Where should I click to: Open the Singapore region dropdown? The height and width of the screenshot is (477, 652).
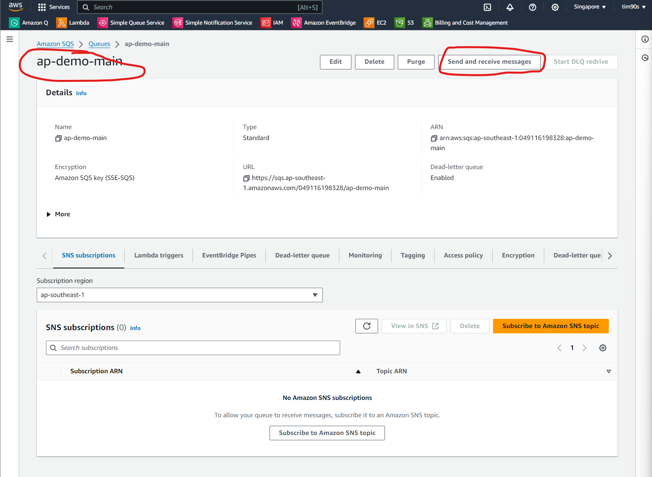tap(590, 7)
